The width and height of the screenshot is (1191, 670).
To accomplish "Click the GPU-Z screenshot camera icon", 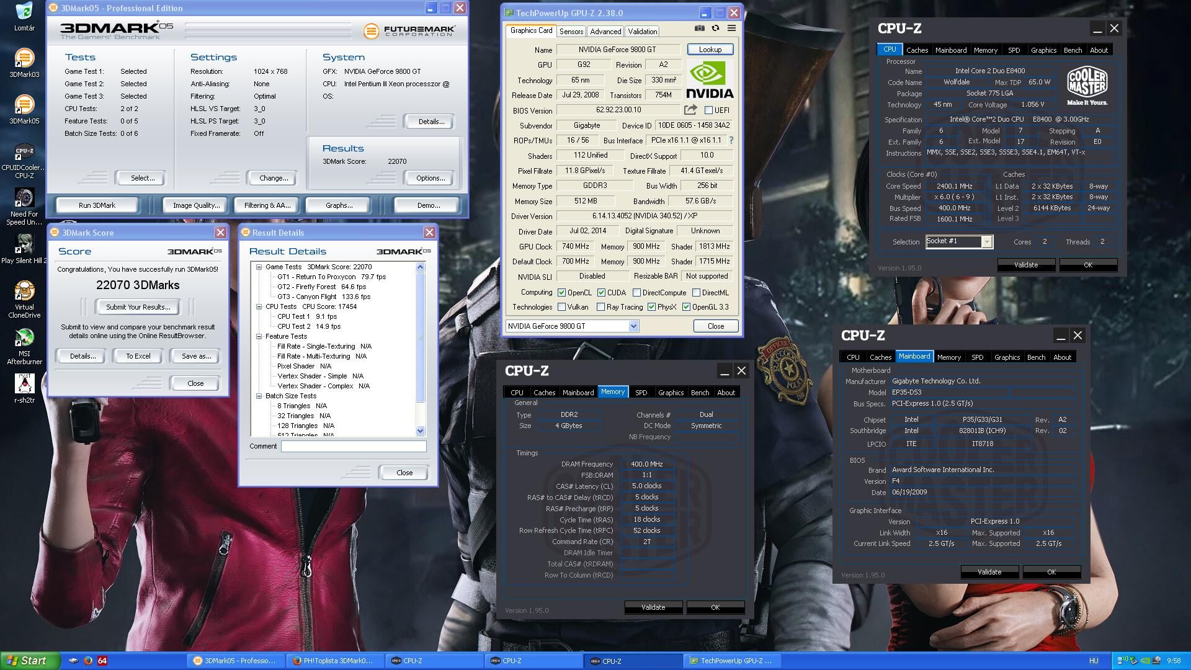I will tap(699, 28).
